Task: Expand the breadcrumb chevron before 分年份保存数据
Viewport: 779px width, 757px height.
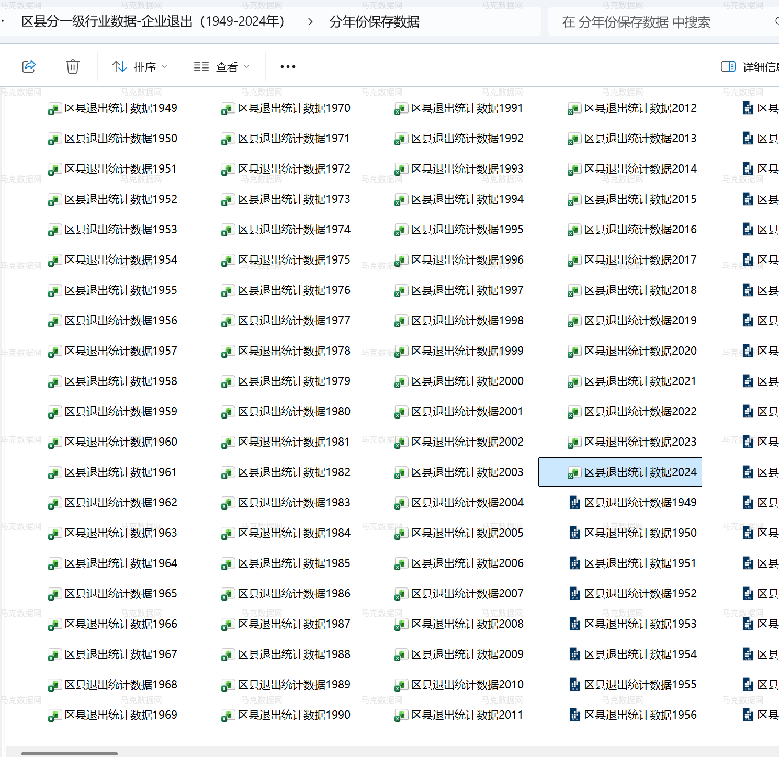Action: (x=310, y=22)
